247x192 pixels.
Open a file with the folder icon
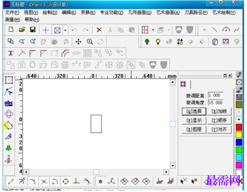coord(22,29)
